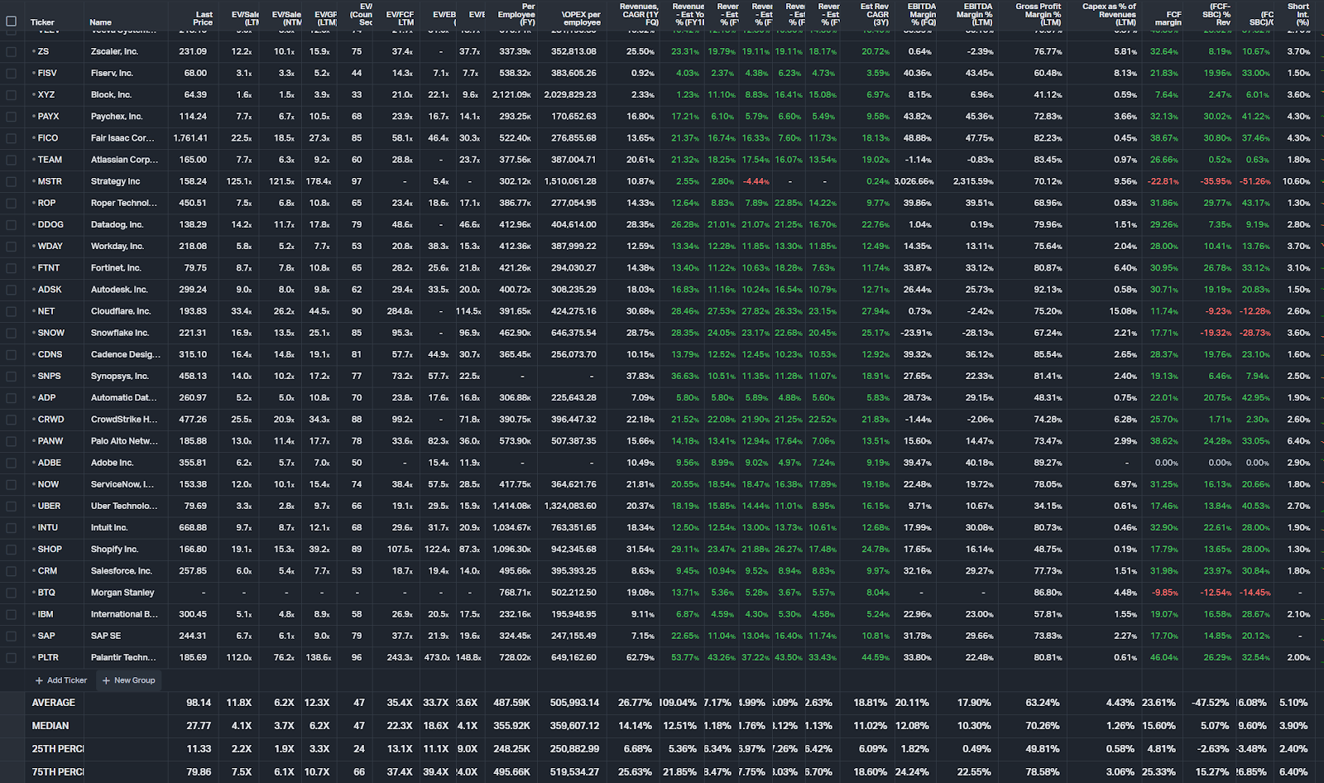This screenshot has width=1324, height=783.
Task: Tick the checkbox beside MSTR
Action: (12, 181)
